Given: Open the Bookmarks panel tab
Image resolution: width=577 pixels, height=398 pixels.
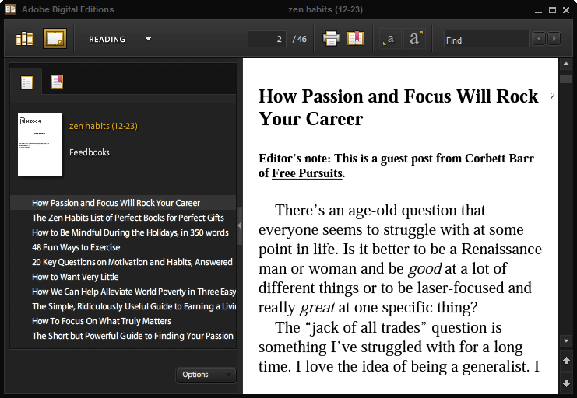Looking at the screenshot, I should coord(57,82).
